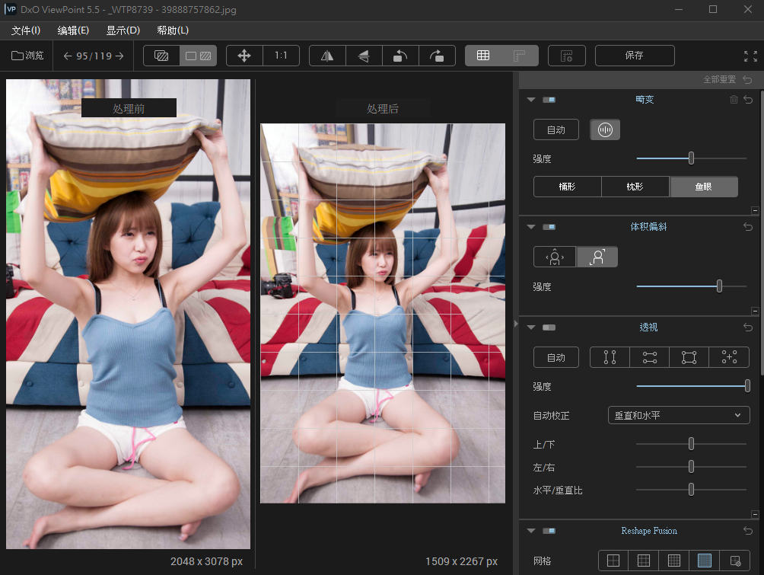Open the 自动校正 dropdown menu
The image size is (764, 575).
point(679,415)
